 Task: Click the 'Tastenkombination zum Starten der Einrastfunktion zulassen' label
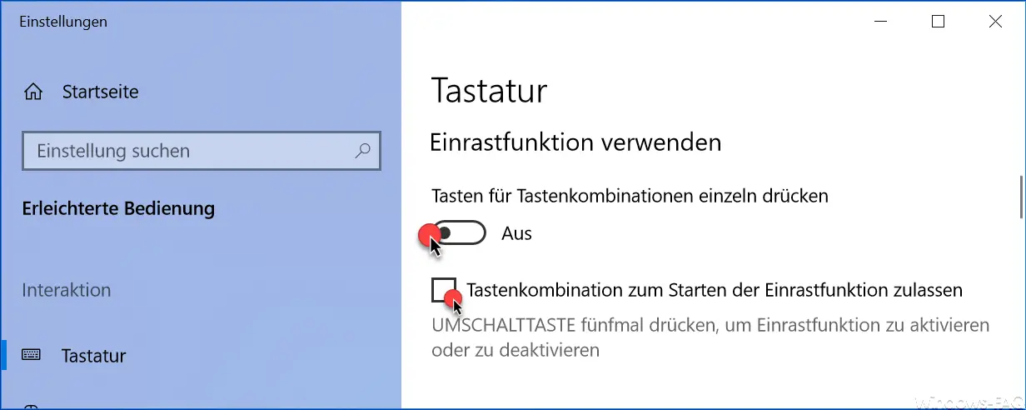pyautogui.click(x=715, y=290)
